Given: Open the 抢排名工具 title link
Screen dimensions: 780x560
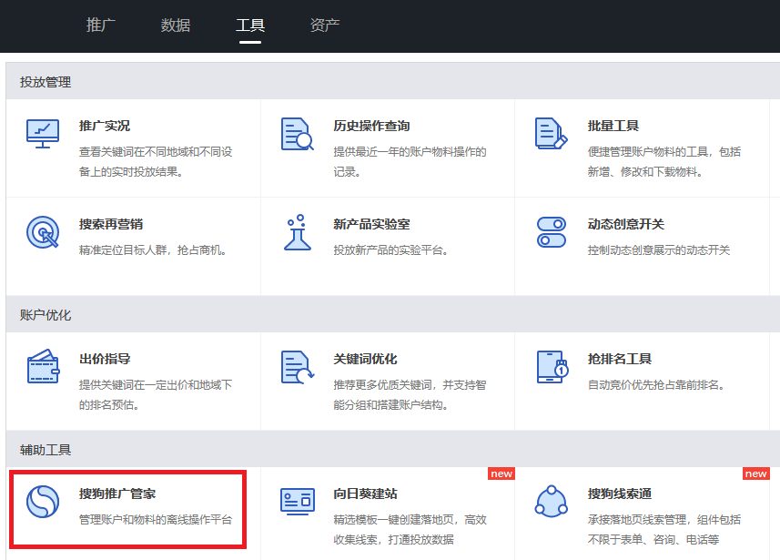Looking at the screenshot, I should [619, 359].
